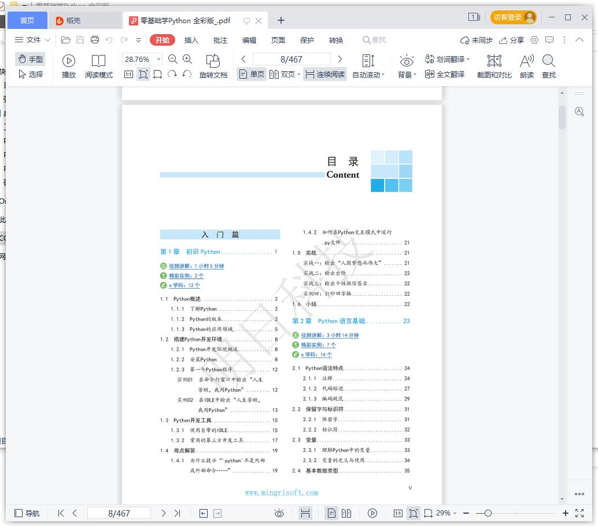
Task: Click the 访客登录 guest login button
Action: coord(513,17)
